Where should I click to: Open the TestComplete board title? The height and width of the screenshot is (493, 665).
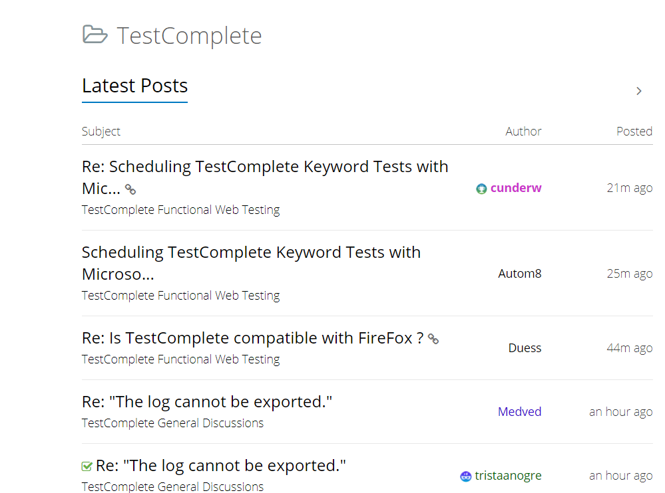point(189,35)
